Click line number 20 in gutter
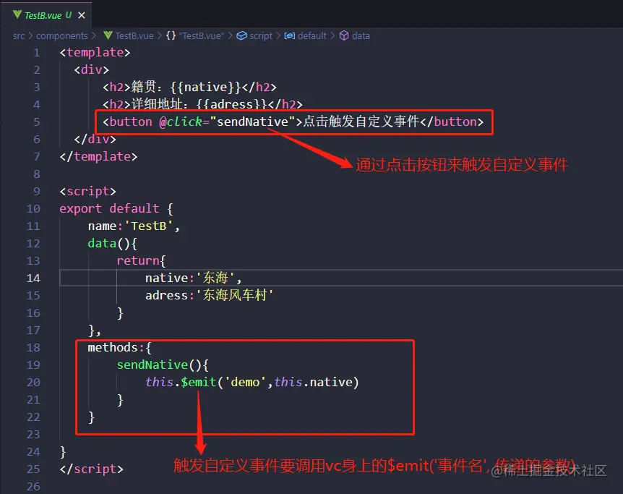623x494 pixels. point(33,382)
